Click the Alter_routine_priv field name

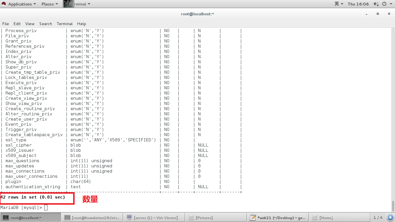click(29, 114)
